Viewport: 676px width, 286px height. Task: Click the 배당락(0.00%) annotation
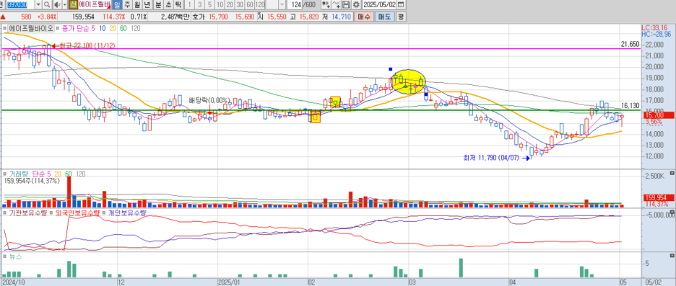[209, 100]
